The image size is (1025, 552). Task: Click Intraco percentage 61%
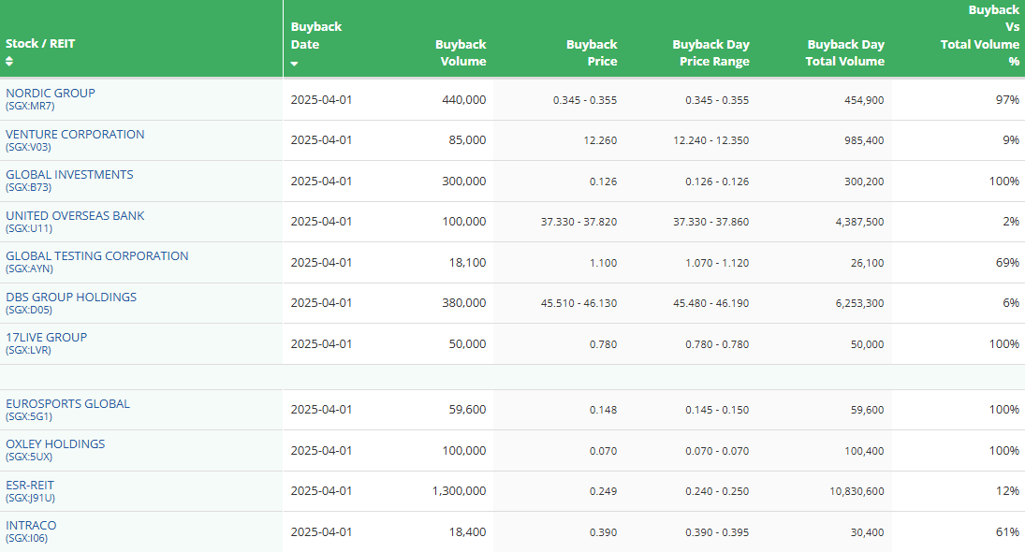tap(1007, 532)
